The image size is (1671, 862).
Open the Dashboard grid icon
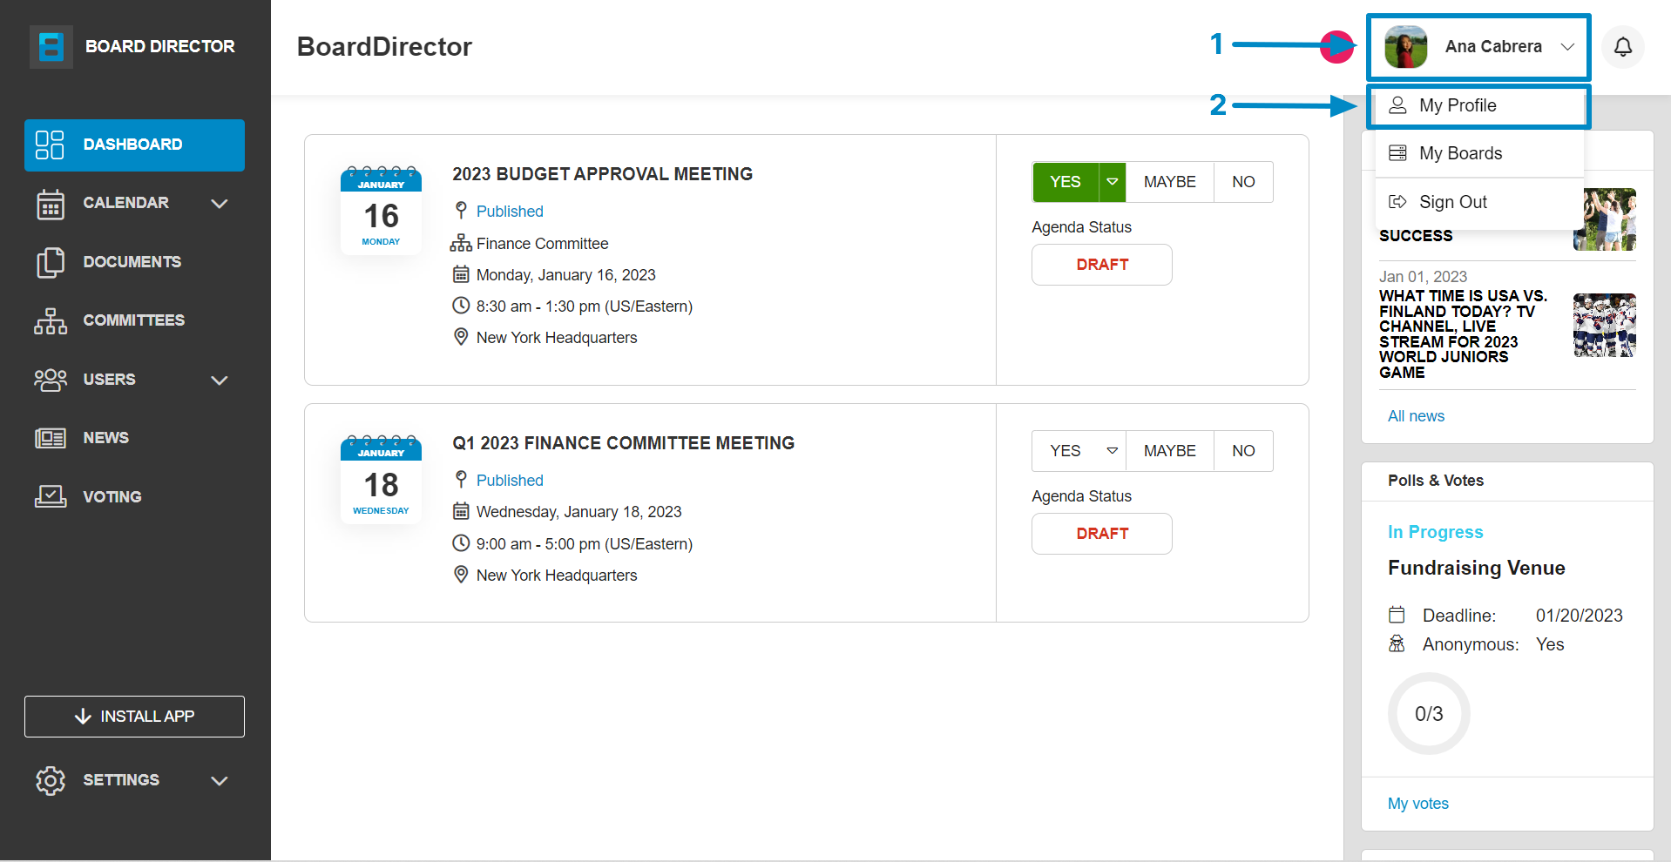50,145
